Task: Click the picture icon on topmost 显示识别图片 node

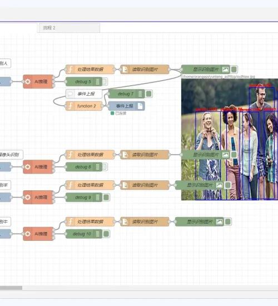Action: pyautogui.click(x=225, y=70)
